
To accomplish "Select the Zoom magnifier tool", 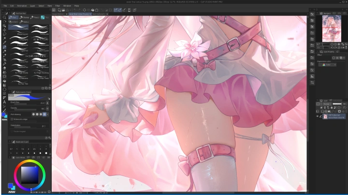I will click(4, 17).
